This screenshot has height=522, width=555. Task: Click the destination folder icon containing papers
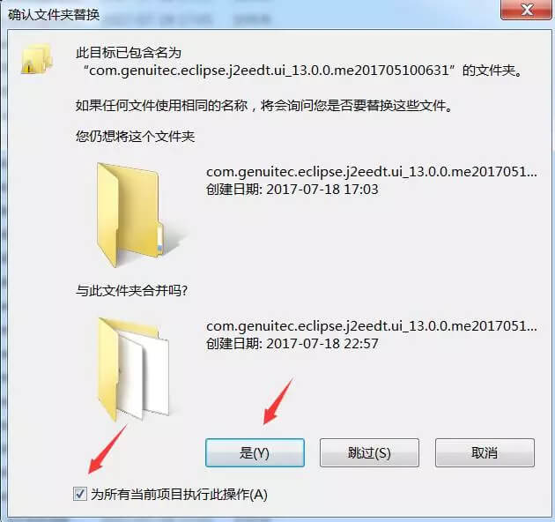[x=133, y=369]
